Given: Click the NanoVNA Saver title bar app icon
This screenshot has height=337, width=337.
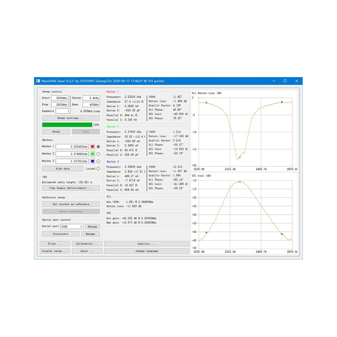Looking at the screenshot, I should coord(38,81).
